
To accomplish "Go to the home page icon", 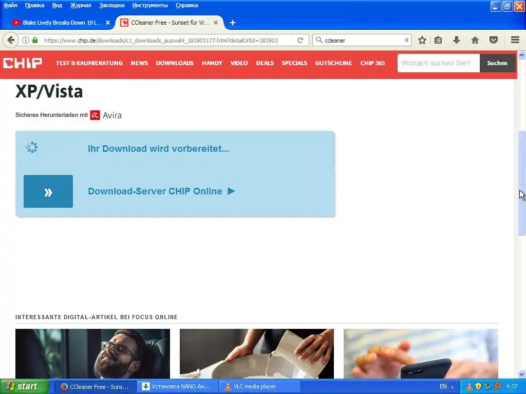I will click(475, 40).
